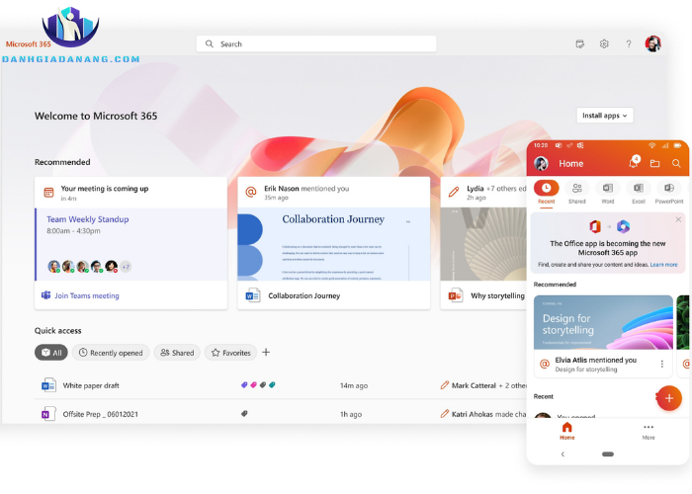
Task: Open the Collaboration Journey document thumbnail
Action: point(334,244)
